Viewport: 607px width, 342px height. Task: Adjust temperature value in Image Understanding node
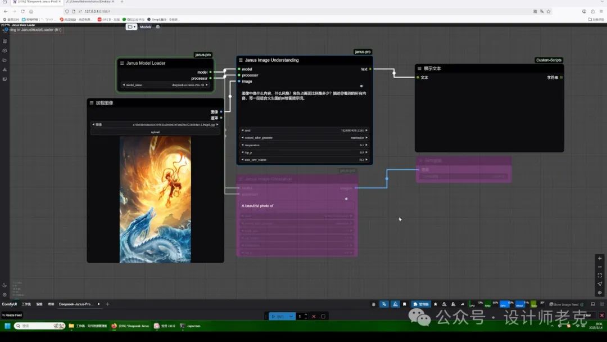(x=304, y=145)
